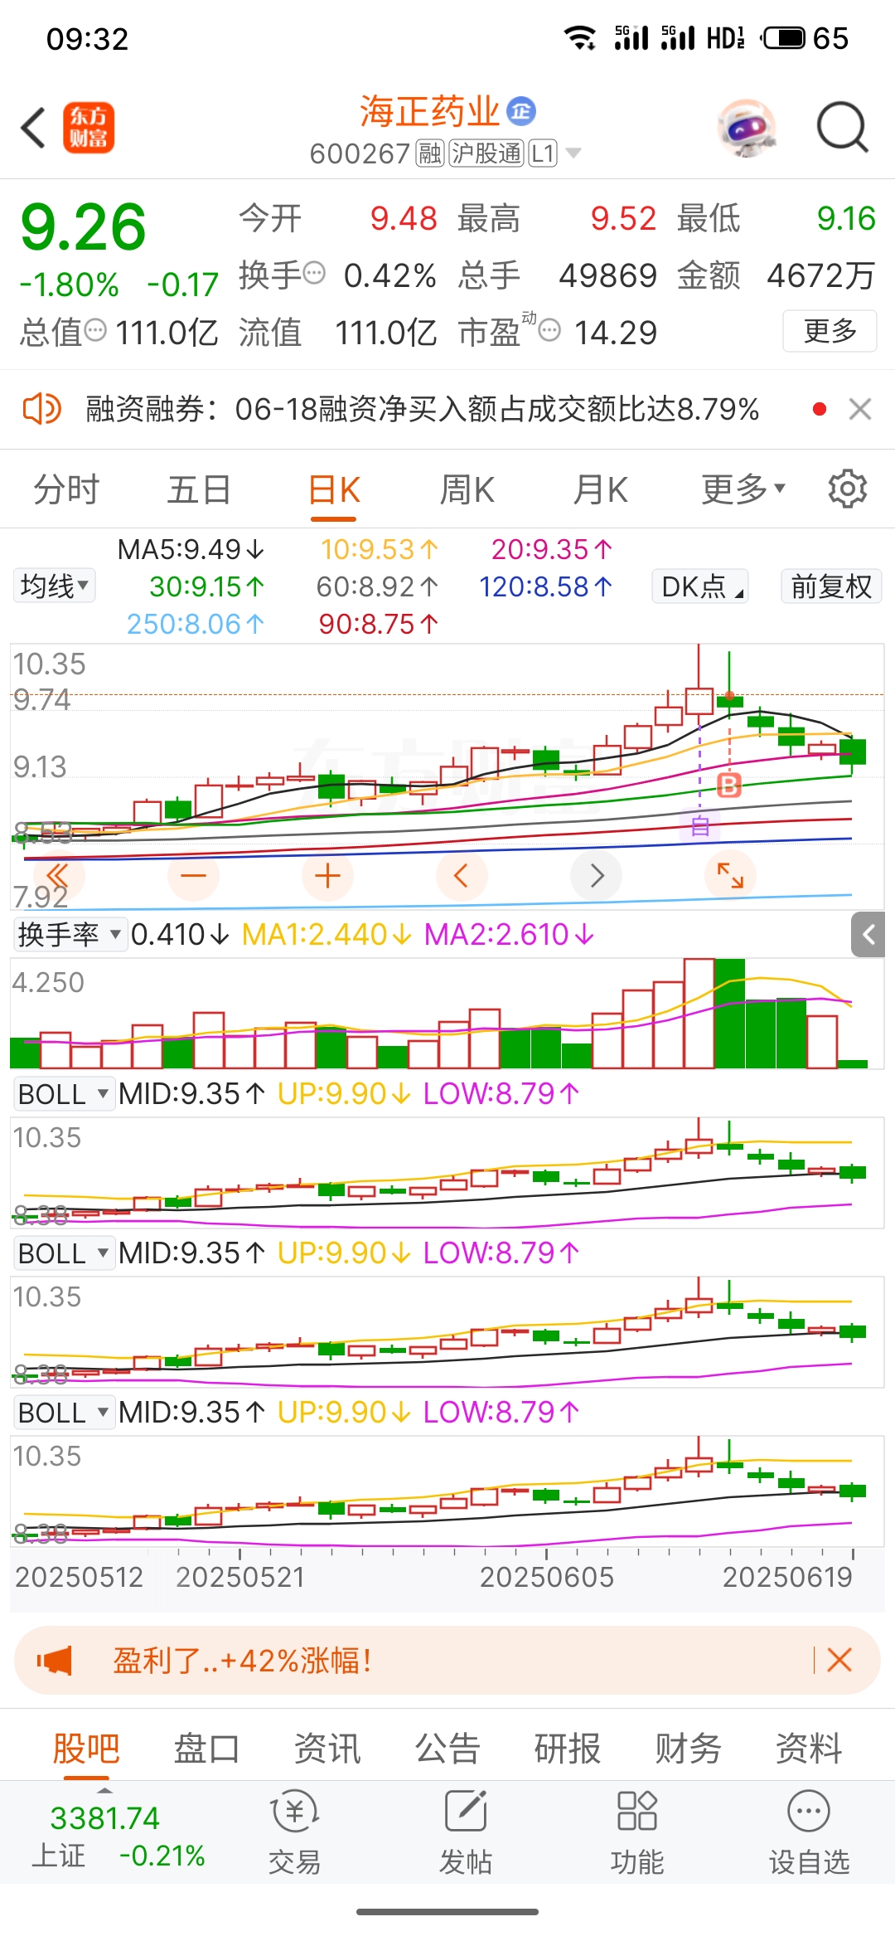Switch to 周K tab
The width and height of the screenshot is (895, 1941).
click(x=467, y=489)
